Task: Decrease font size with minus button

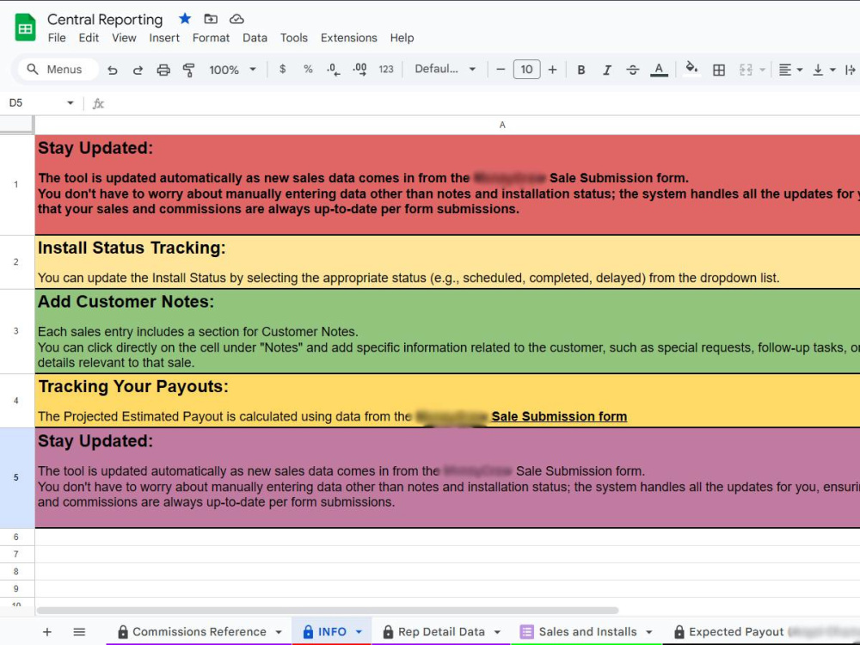Action: click(501, 70)
